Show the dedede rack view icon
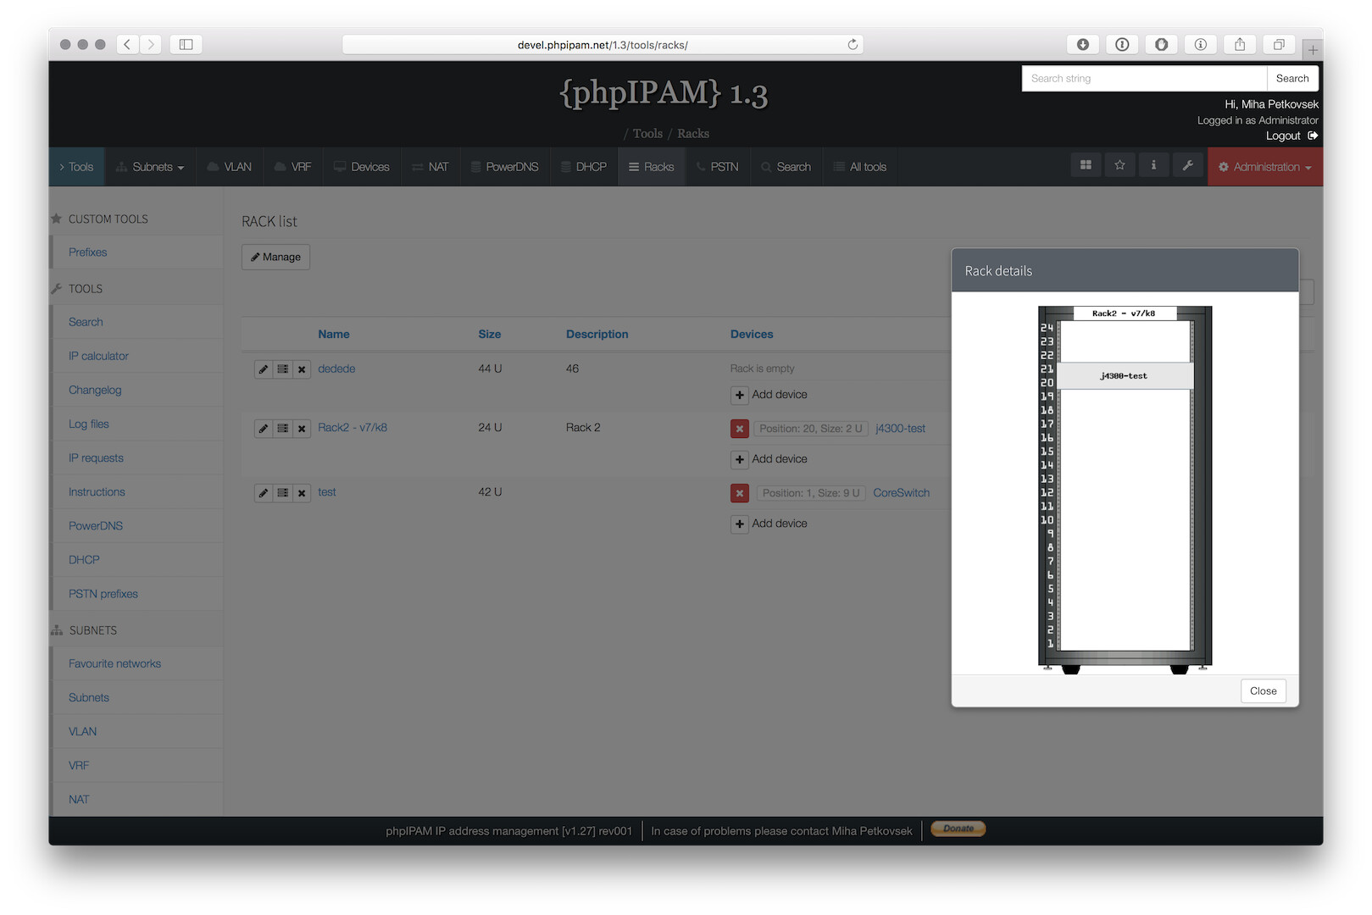 point(283,369)
